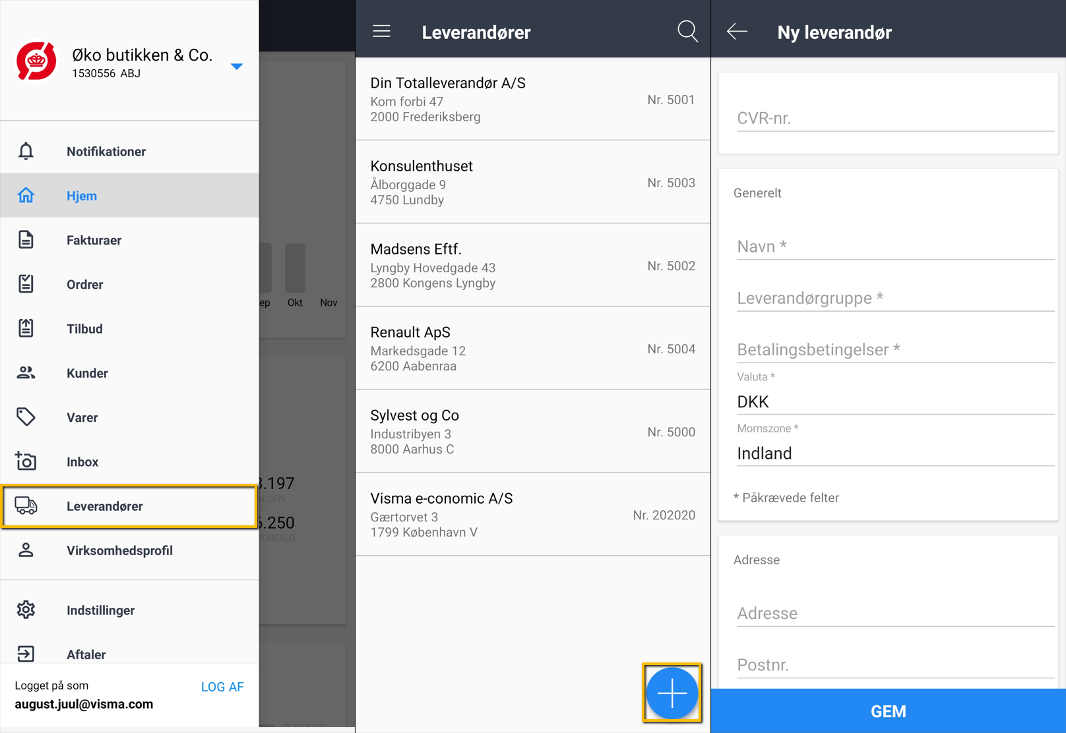Open the Momszone Indland selector
Image resolution: width=1066 pixels, height=733 pixels.
point(894,454)
